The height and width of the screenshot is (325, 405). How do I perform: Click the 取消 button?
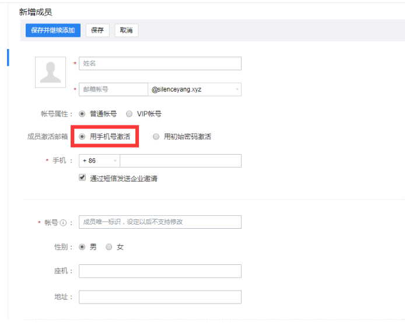click(x=126, y=30)
